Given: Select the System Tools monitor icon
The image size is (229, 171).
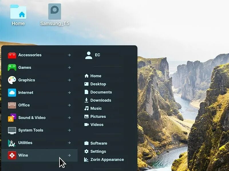Looking at the screenshot, I should point(12,130).
